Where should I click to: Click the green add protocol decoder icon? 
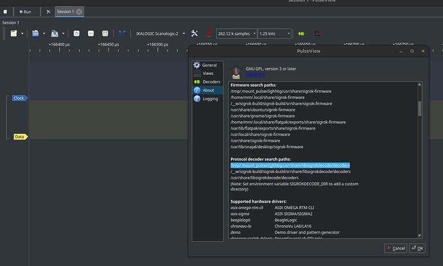pyautogui.click(x=302, y=33)
